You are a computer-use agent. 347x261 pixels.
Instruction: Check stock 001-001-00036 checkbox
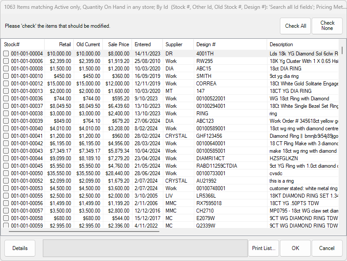click(x=6, y=99)
